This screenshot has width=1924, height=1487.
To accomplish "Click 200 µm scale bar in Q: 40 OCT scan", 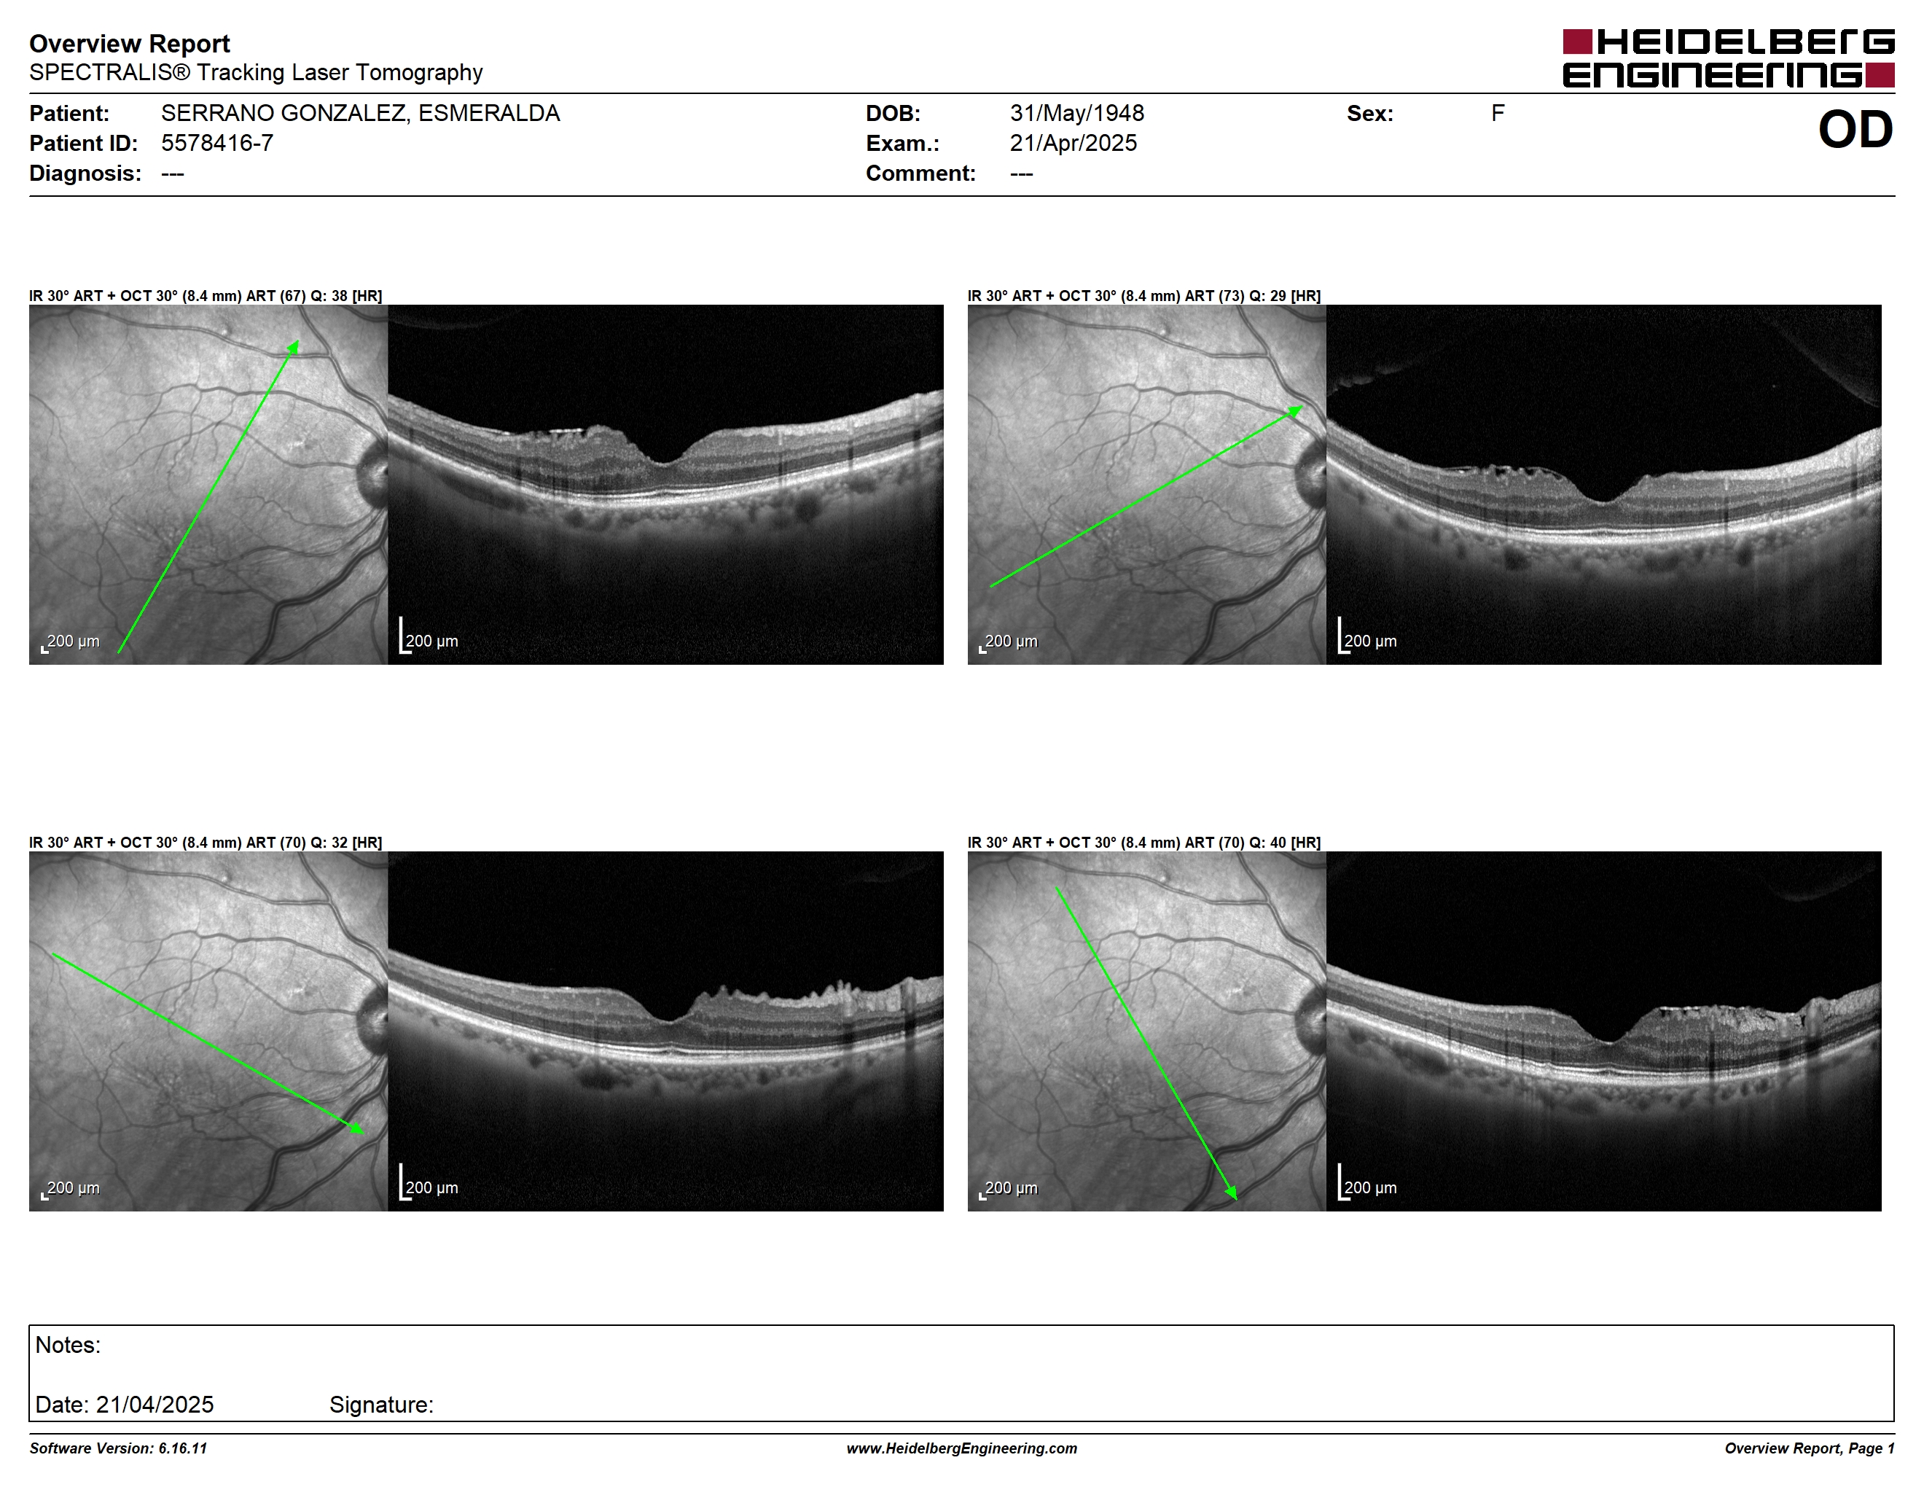I will (x=1367, y=1182).
